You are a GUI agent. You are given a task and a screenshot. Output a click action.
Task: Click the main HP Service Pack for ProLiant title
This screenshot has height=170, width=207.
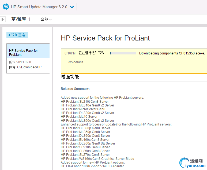(105, 38)
